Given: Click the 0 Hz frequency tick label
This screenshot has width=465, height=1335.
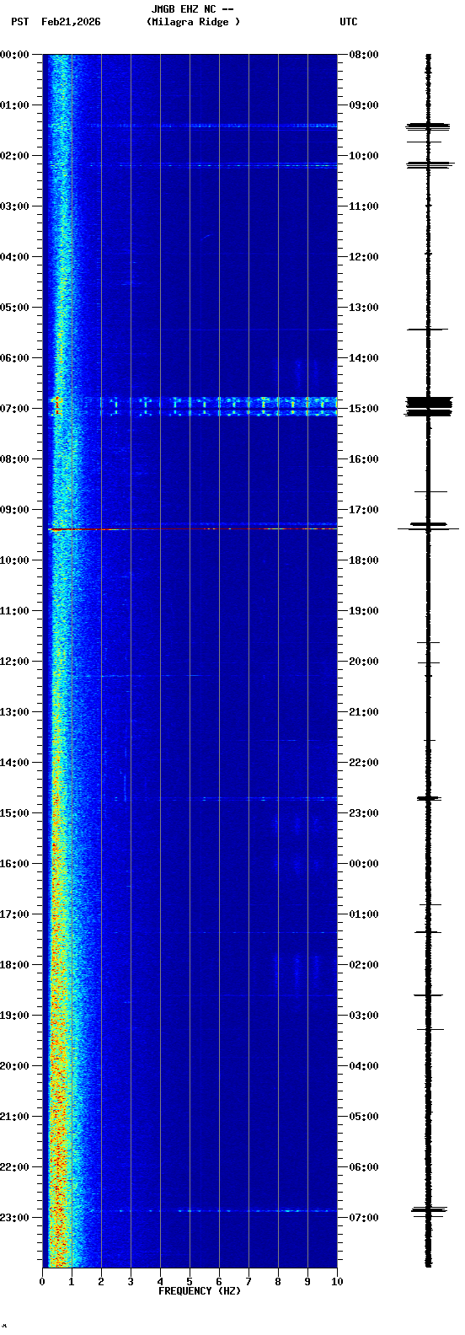Looking at the screenshot, I should pos(42,1282).
